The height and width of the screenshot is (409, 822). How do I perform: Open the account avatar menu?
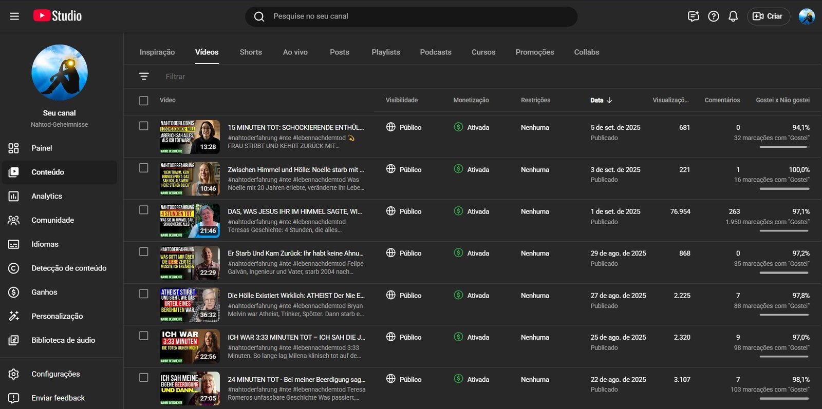807,16
